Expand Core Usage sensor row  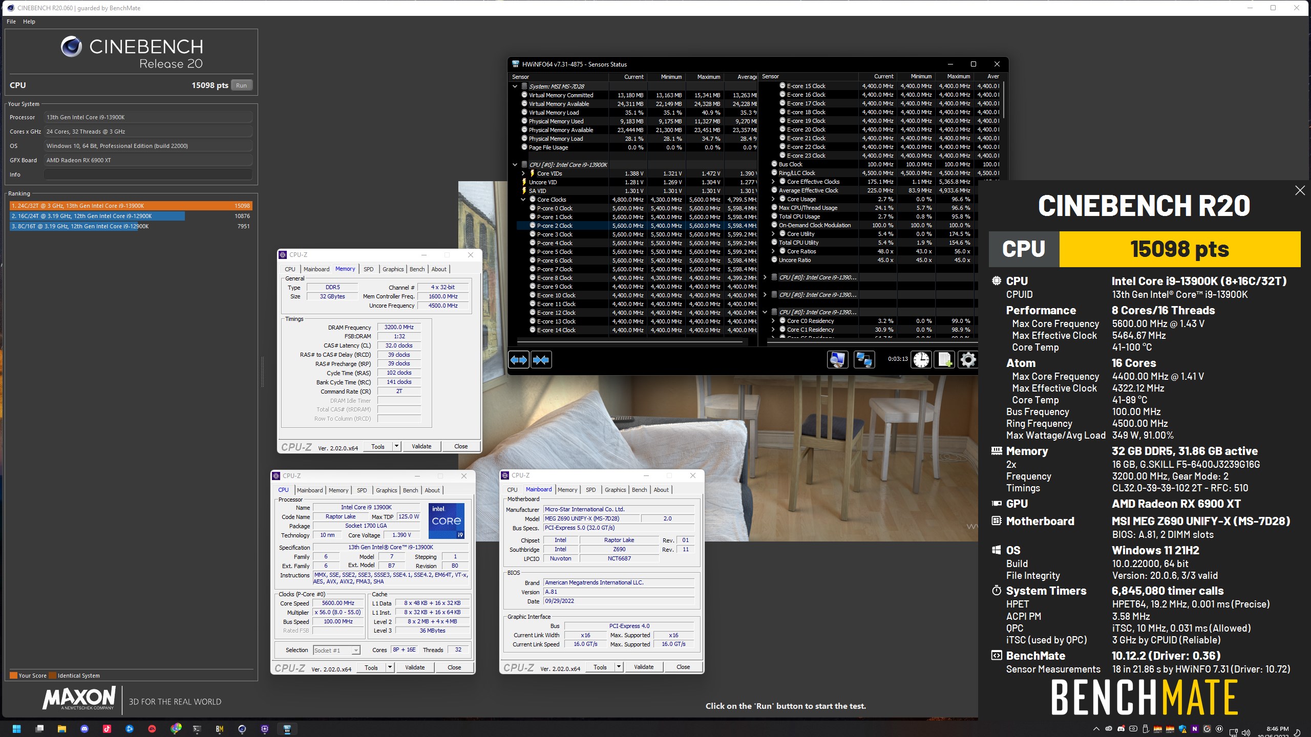coord(773,199)
